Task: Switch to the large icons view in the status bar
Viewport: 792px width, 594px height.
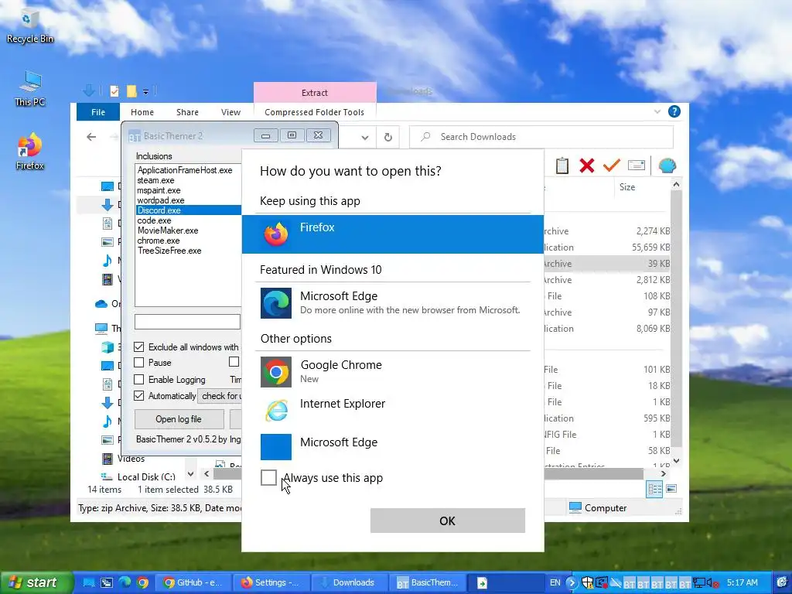Action: click(x=671, y=489)
